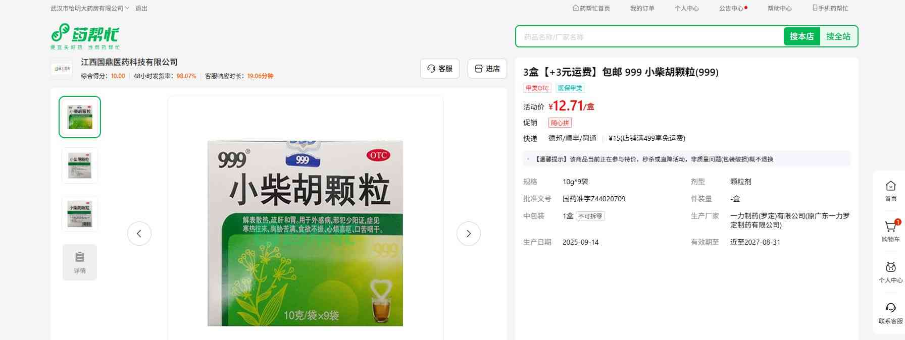Open the 详情 details icon
This screenshot has height=340, width=905.
pos(80,262)
